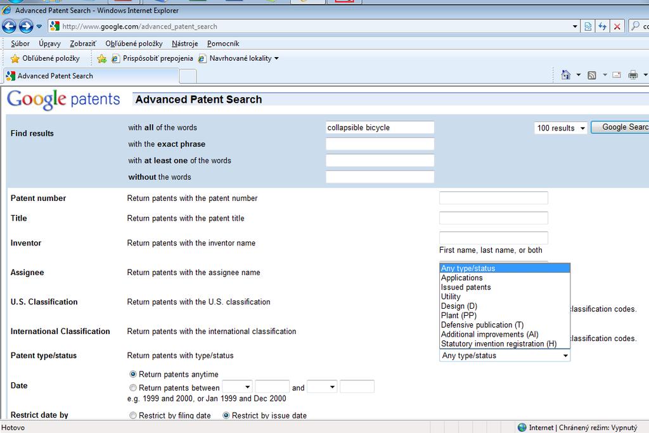Click the Google Search button
Screen dimensions: 649x433
tap(620, 127)
